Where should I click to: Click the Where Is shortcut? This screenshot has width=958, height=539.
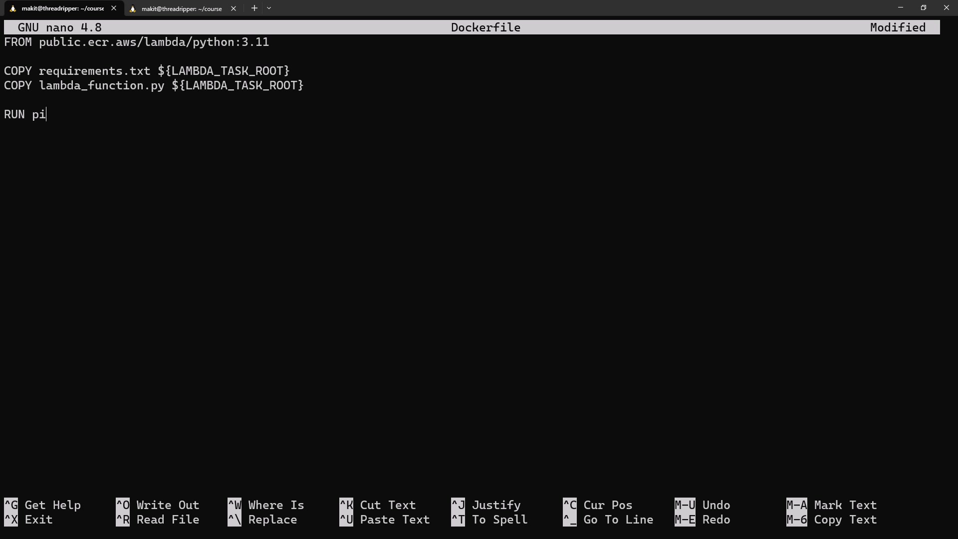276,505
